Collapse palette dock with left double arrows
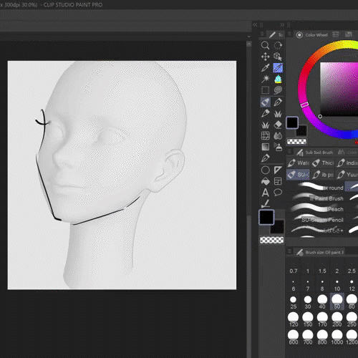This screenshot has height=358, width=358. point(255,25)
